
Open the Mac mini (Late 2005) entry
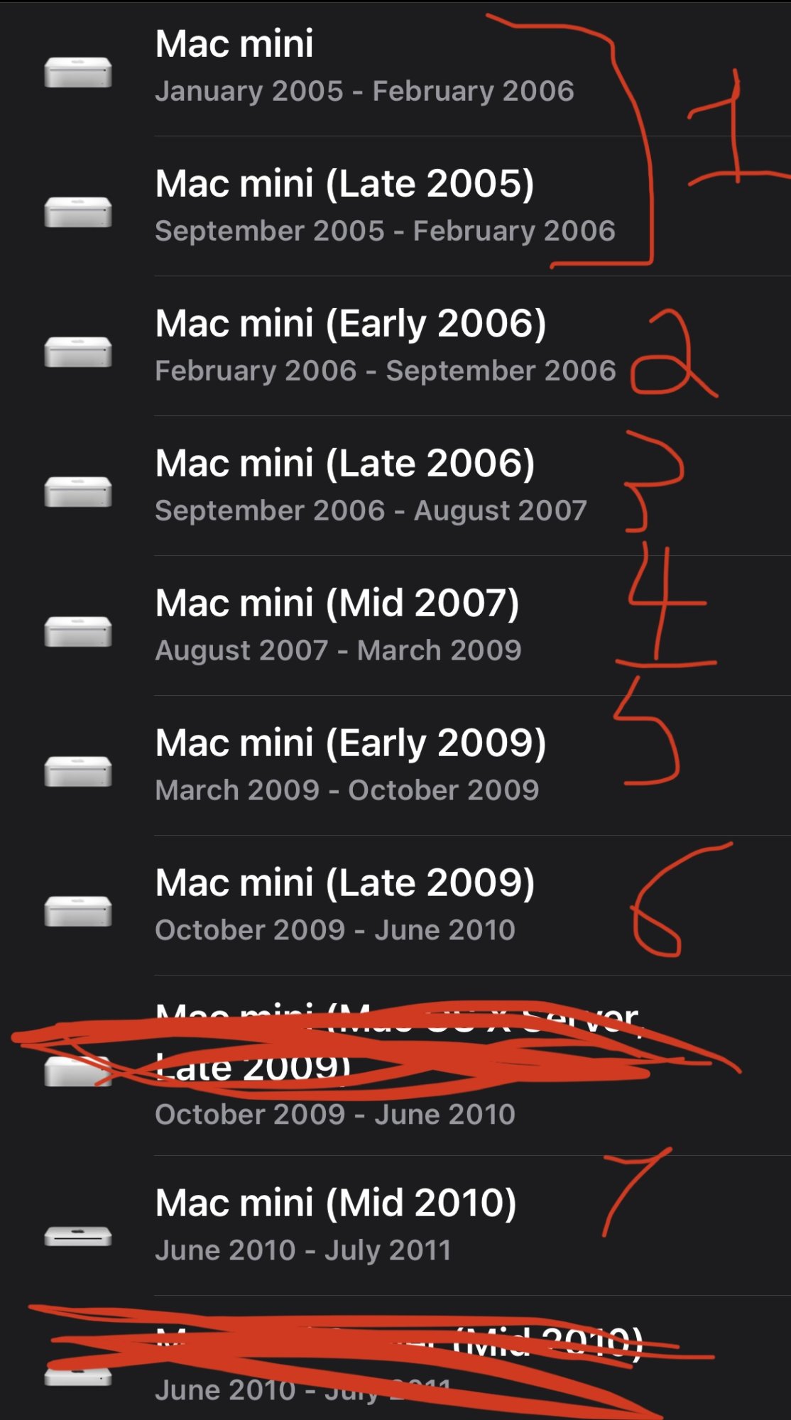click(395, 206)
